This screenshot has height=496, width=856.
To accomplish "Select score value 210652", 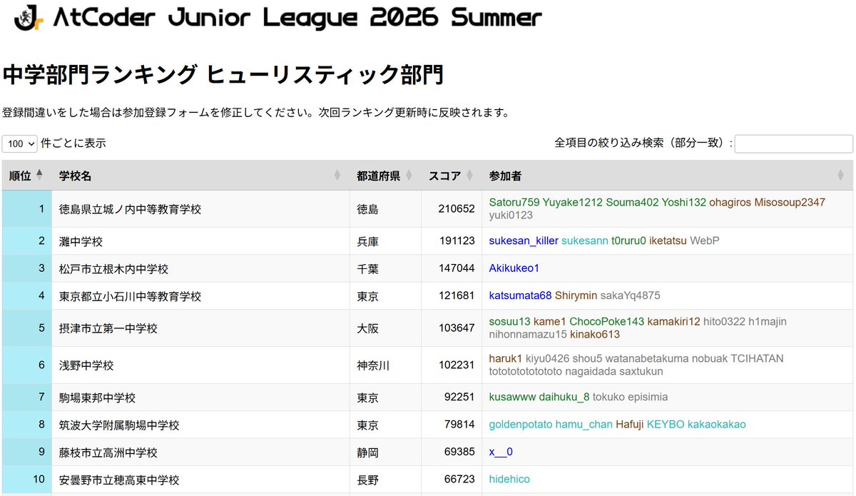I will (457, 208).
